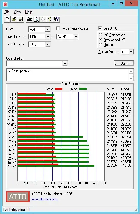Click the Start button
This screenshot has height=214, width=140.
click(124, 63)
